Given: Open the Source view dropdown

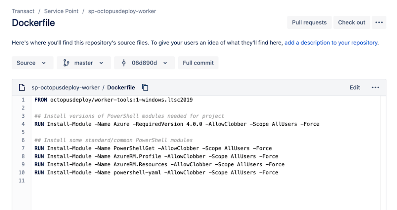Looking at the screenshot, I should pyautogui.click(x=32, y=63).
